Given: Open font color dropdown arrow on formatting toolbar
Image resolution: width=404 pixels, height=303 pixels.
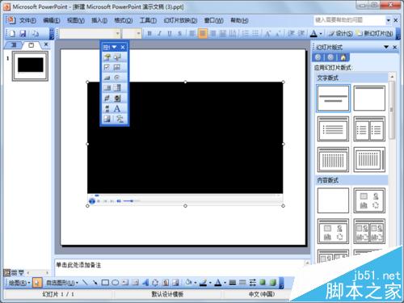Looking at the screenshot, I should pyautogui.click(x=321, y=34).
